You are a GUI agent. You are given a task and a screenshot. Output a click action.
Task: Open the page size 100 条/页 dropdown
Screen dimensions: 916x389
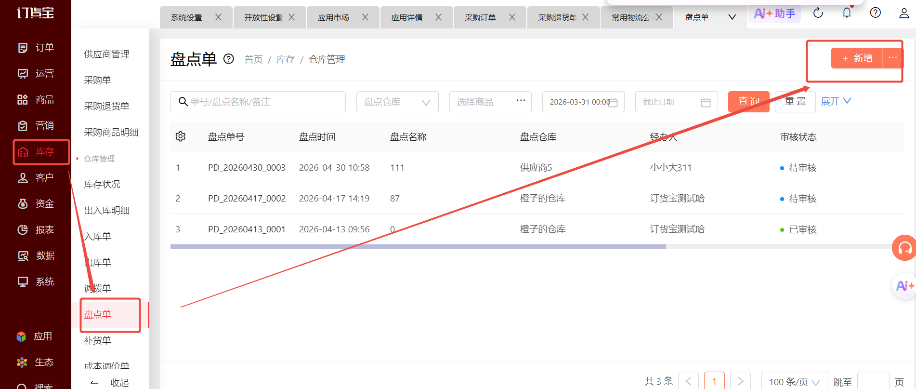[x=795, y=382]
